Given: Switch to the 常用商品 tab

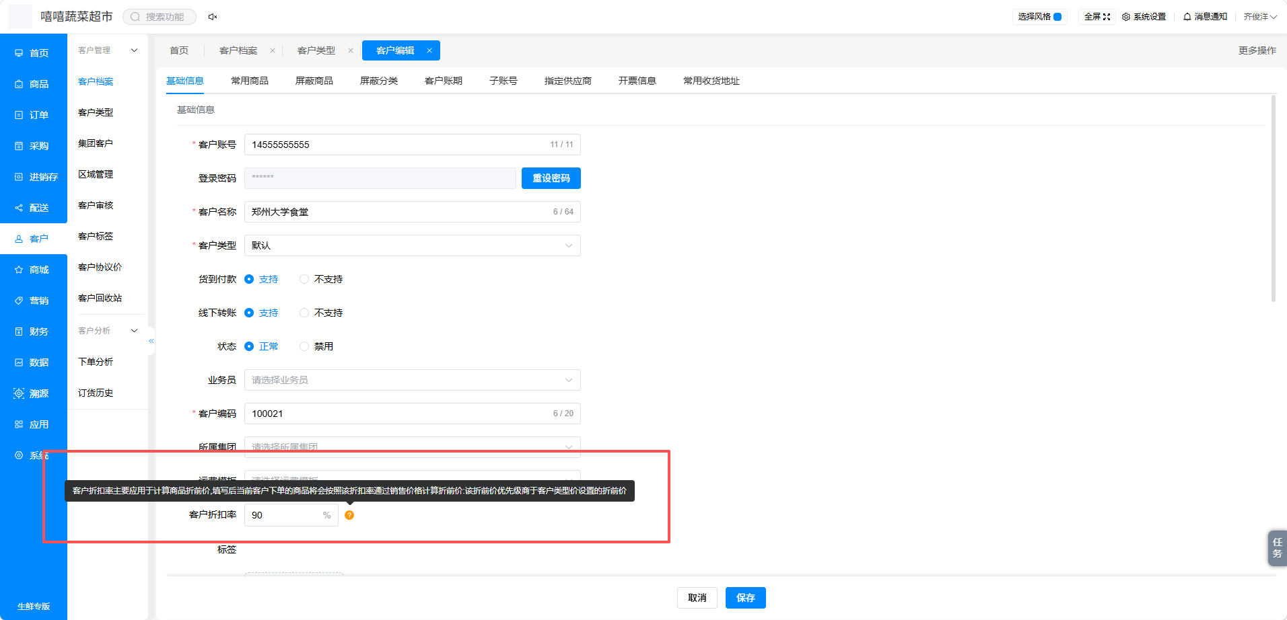Looking at the screenshot, I should [250, 81].
